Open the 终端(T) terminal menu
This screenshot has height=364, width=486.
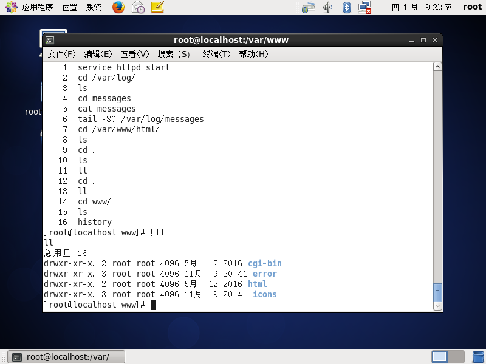217,54
